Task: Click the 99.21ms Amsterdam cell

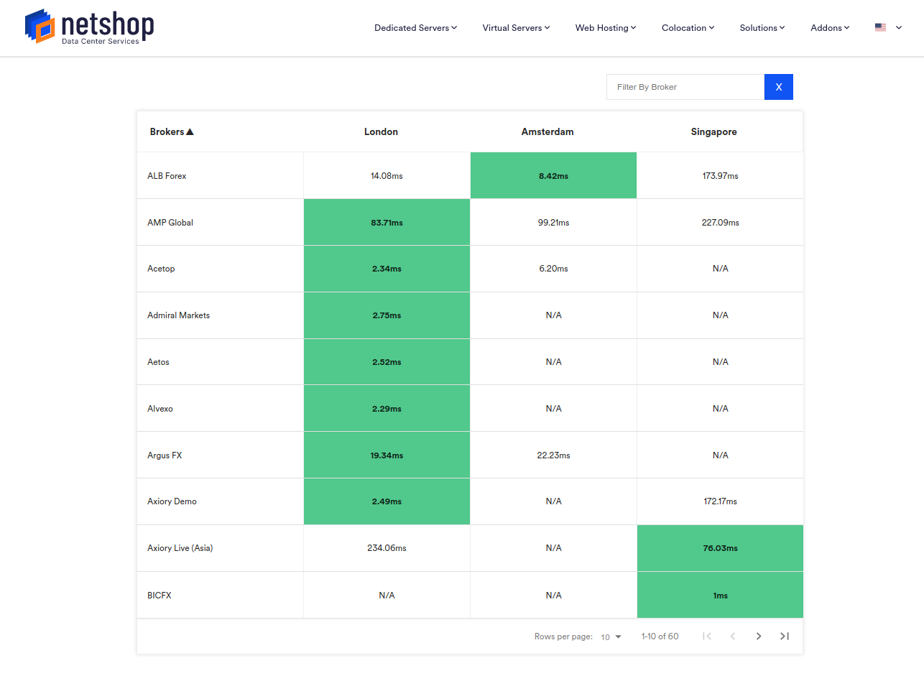Action: (x=553, y=223)
